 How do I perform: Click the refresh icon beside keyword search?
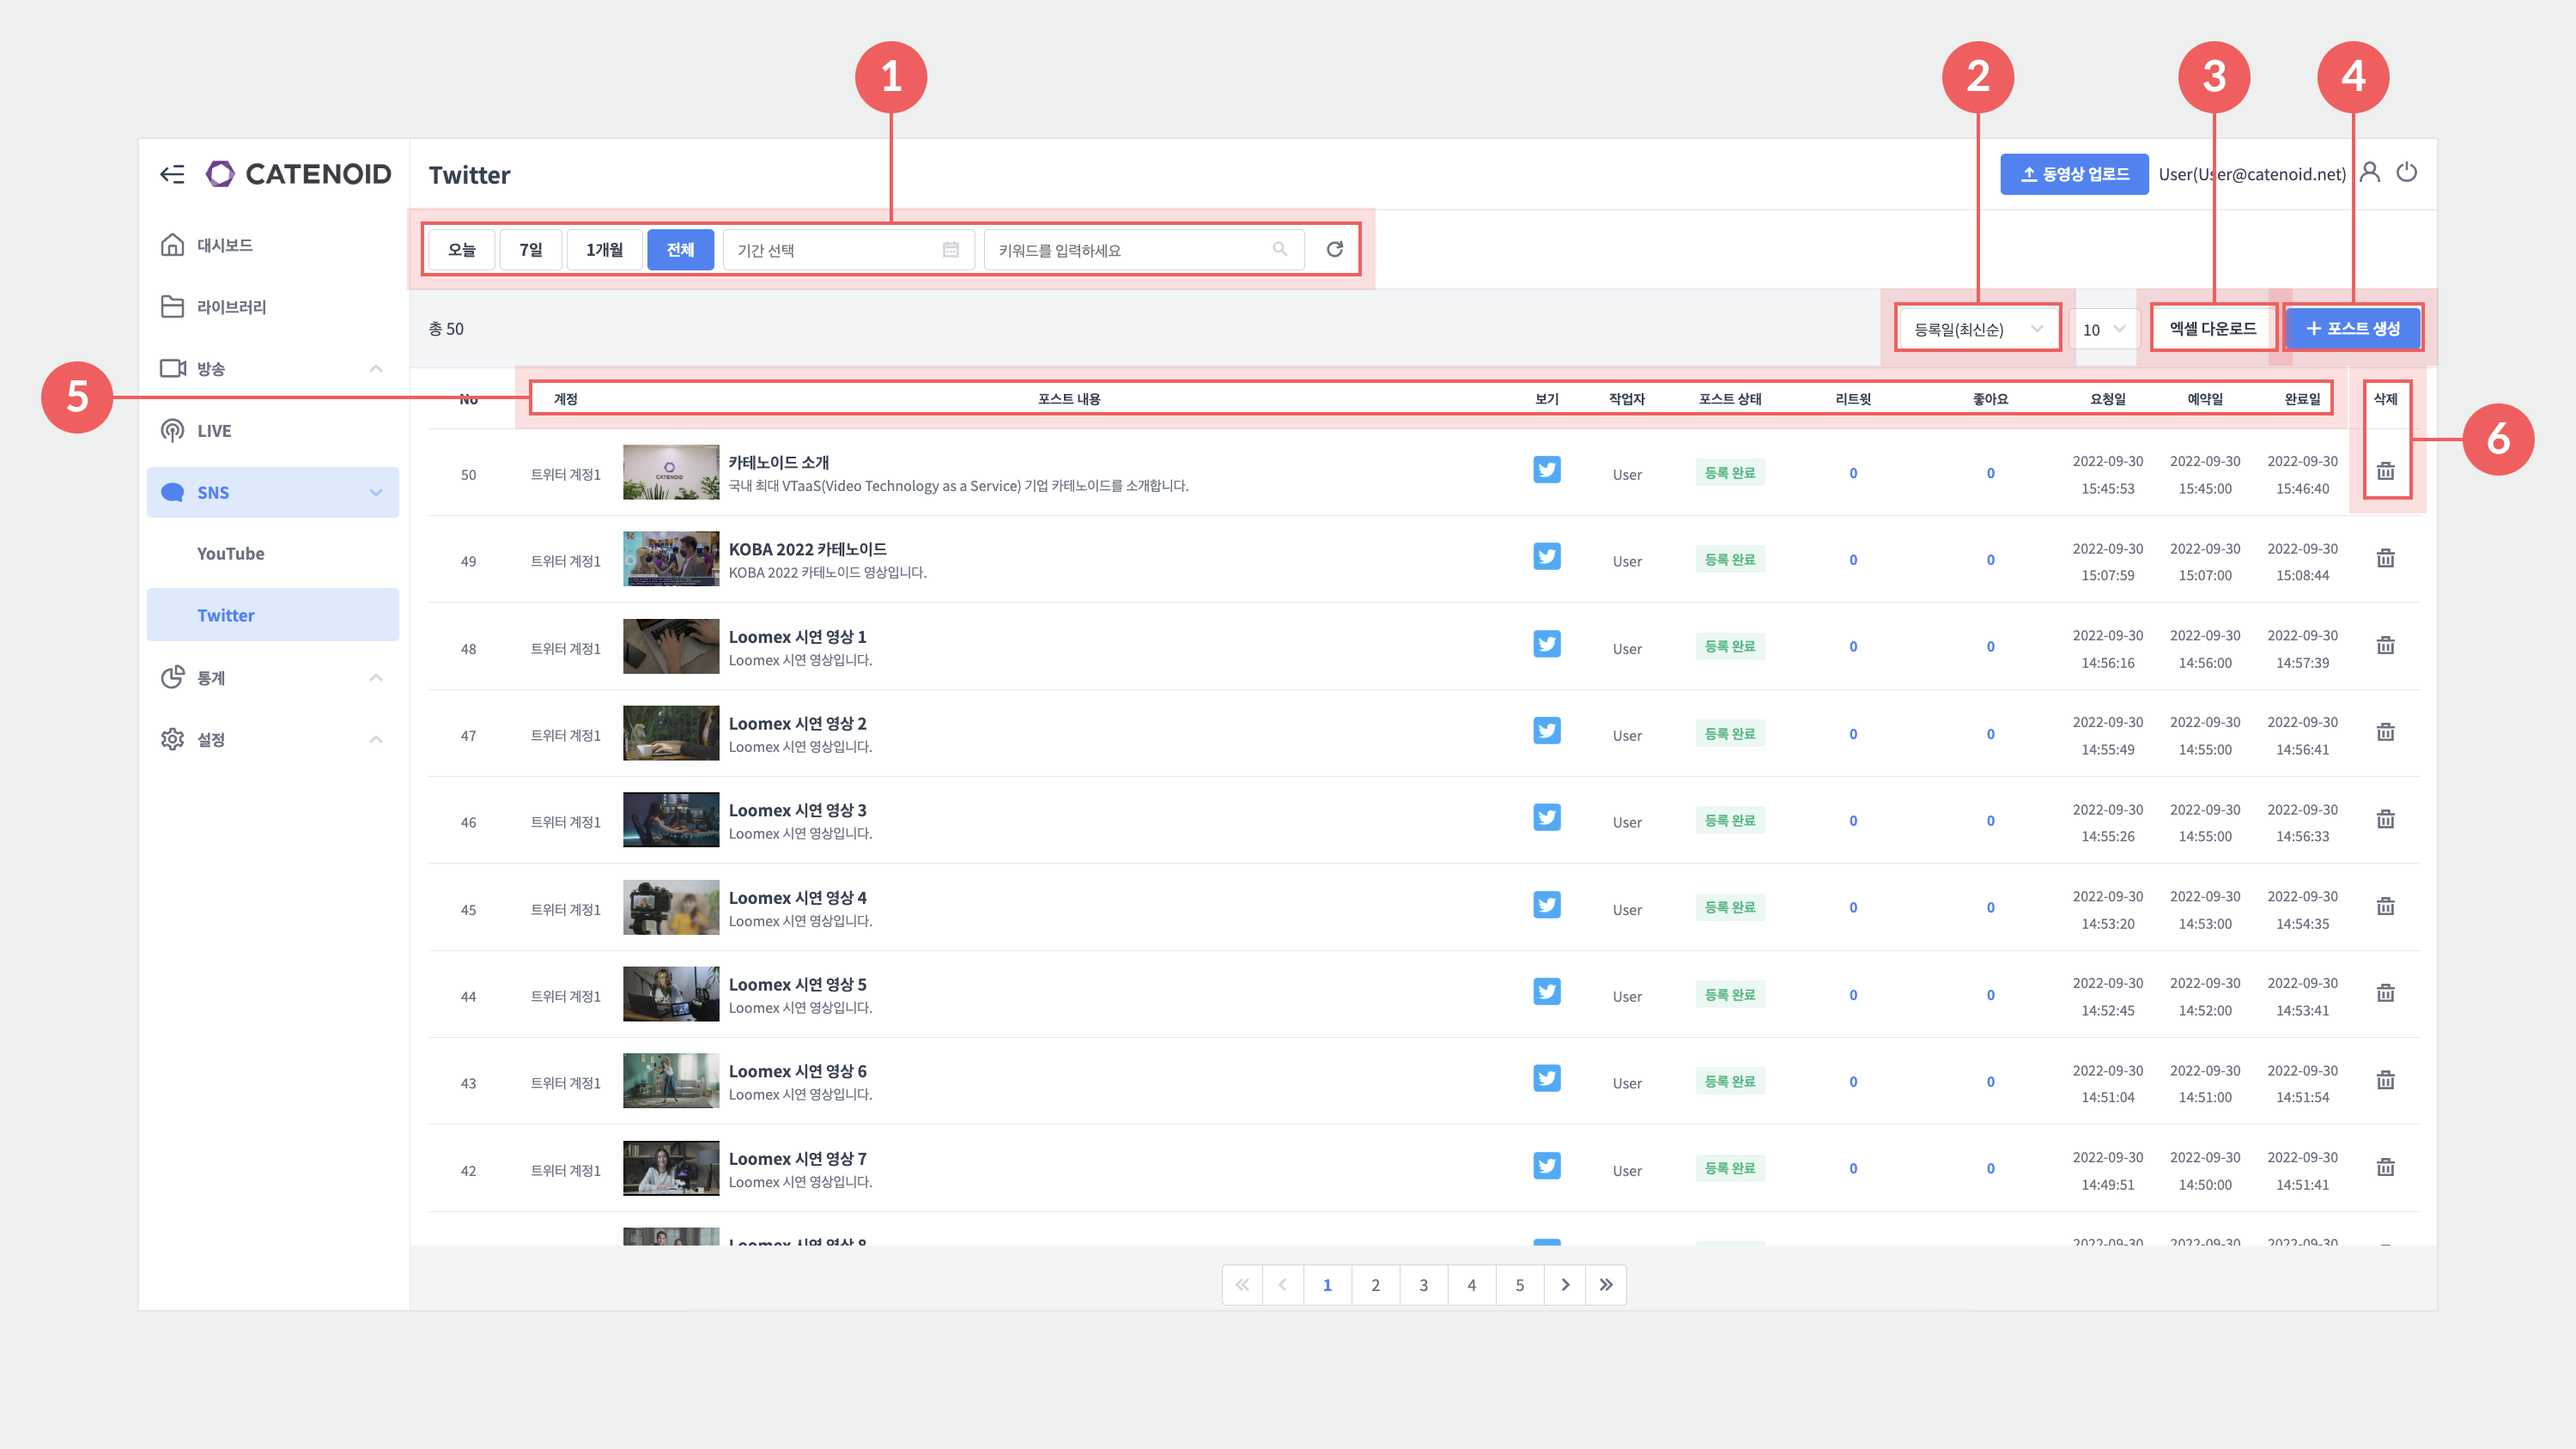point(1334,249)
